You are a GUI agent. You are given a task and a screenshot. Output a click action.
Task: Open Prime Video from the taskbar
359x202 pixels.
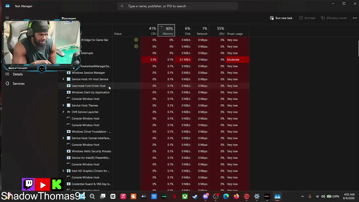[154, 197]
